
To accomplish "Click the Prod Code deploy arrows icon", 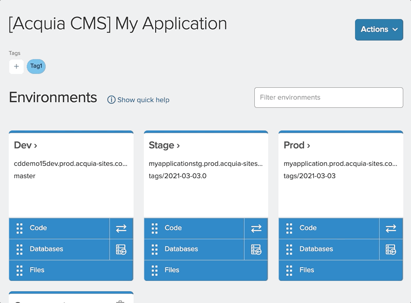I will [x=391, y=229].
